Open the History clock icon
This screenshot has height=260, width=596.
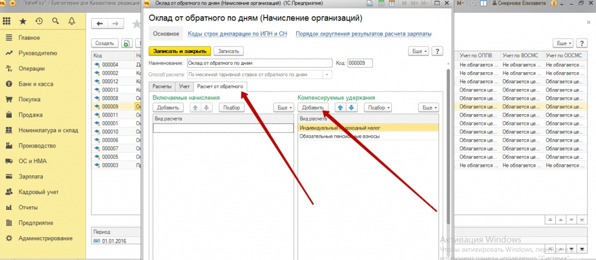click(39, 22)
